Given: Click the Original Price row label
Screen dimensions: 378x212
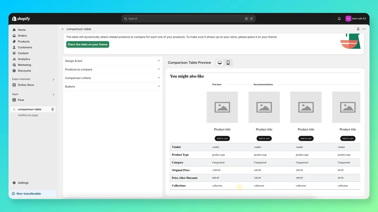Looking at the screenshot, I should [181, 170].
